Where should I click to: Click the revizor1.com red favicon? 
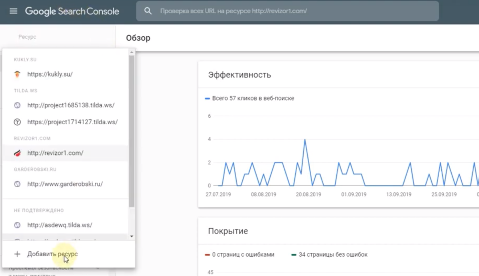click(x=17, y=153)
